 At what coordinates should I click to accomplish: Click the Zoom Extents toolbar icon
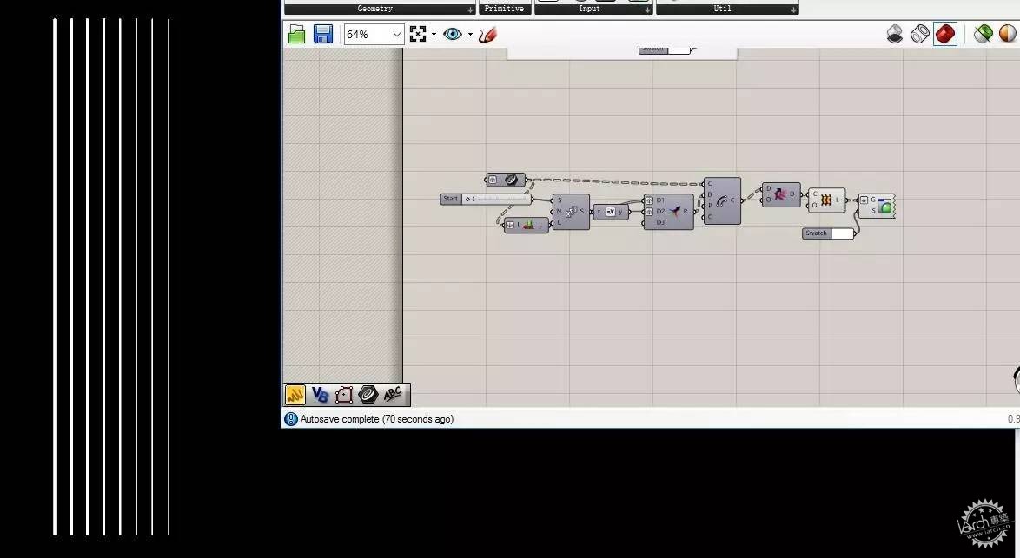[x=418, y=35]
